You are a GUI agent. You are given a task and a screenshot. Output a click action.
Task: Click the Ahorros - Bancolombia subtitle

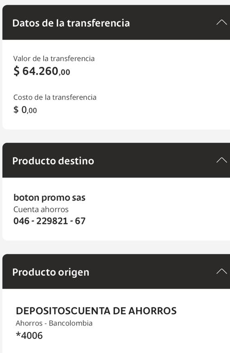coord(54,323)
